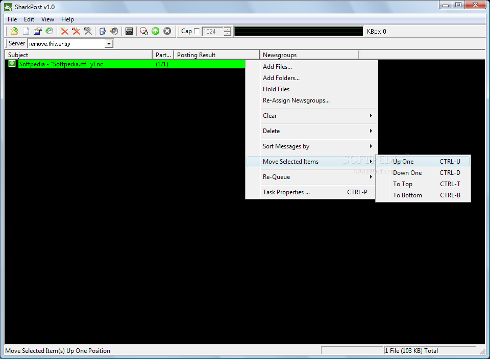Open the Edit menu
This screenshot has width=490, height=359.
tap(29, 19)
